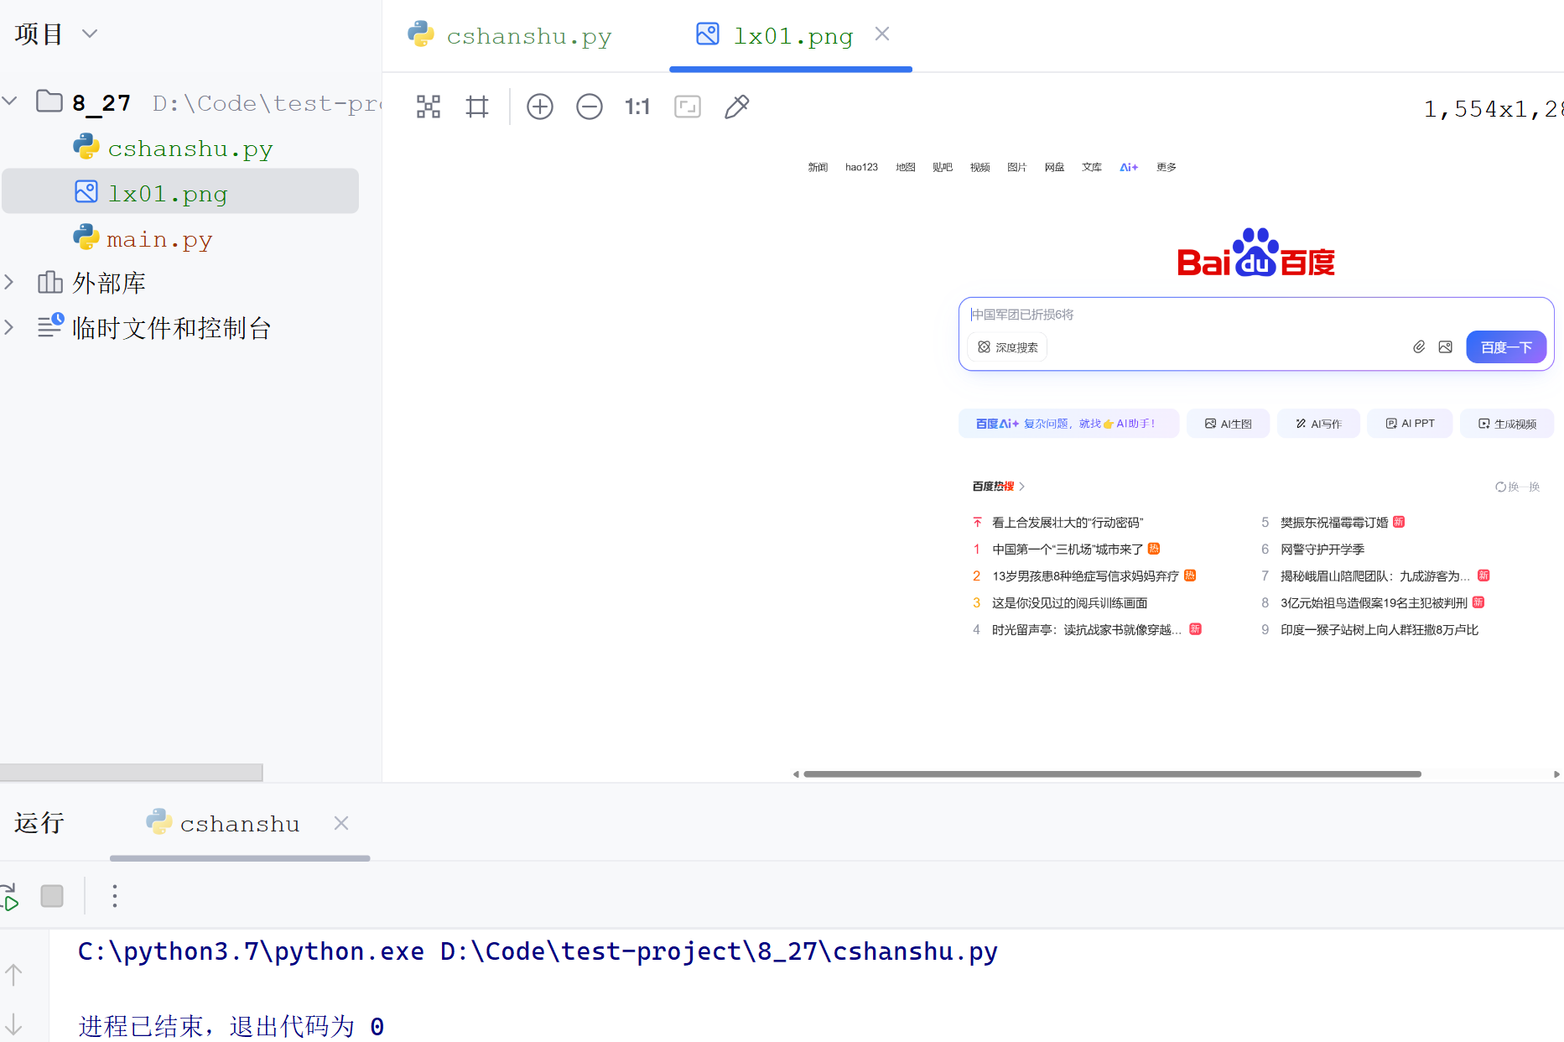
Task: Click the 生成视频 button
Action: pos(1507,424)
